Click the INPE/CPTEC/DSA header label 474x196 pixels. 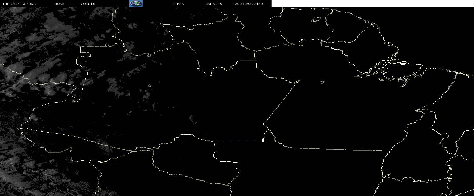(19, 4)
